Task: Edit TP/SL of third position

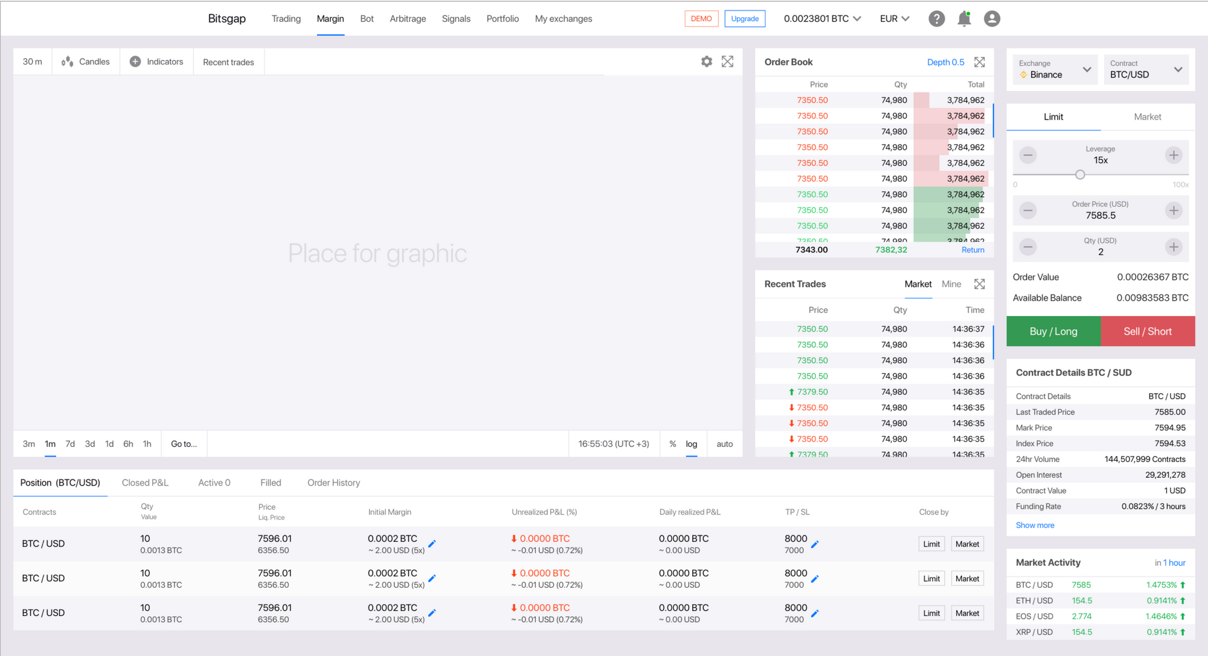Action: tap(815, 613)
